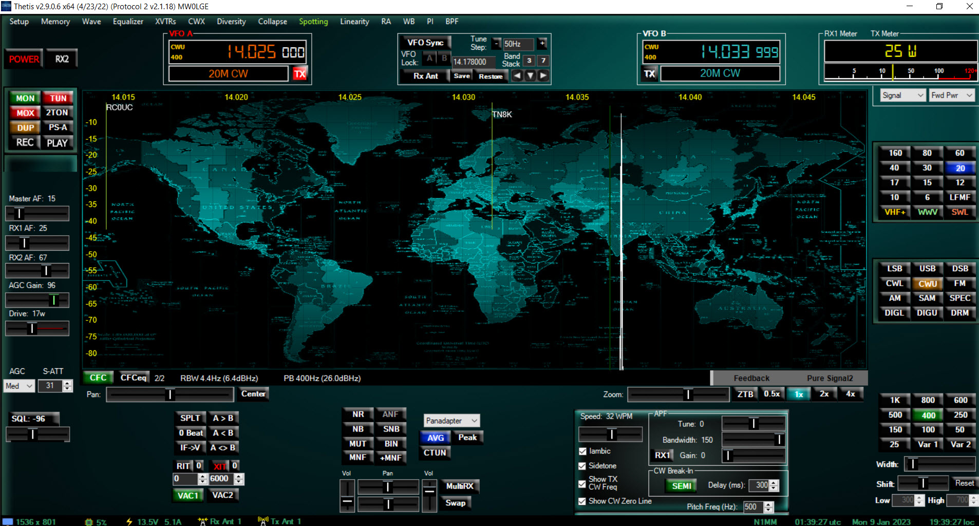Click the red TX indicator in VFO A
The image size is (979, 526).
pos(299,74)
